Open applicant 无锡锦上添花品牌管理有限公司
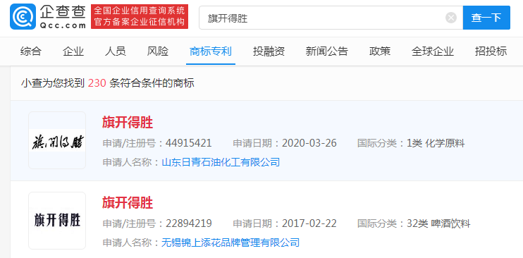The image size is (523, 258). click(x=230, y=242)
